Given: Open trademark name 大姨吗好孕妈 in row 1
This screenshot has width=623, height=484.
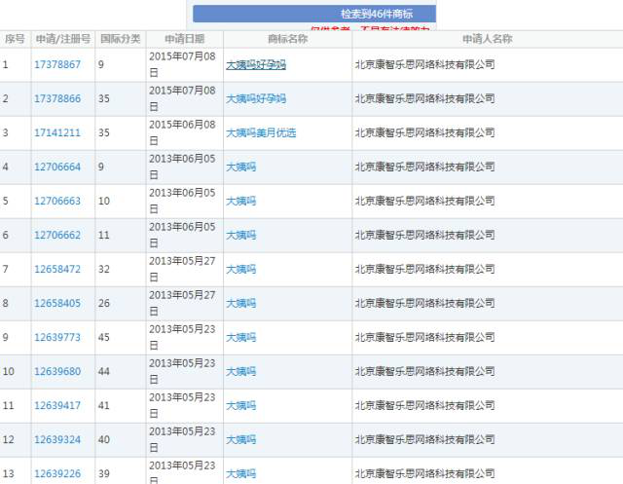Looking at the screenshot, I should pyautogui.click(x=256, y=64).
